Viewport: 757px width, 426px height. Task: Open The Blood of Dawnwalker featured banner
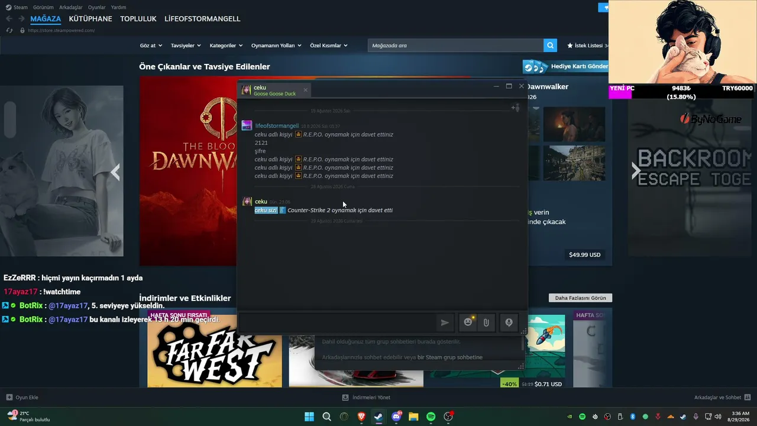coord(188,172)
